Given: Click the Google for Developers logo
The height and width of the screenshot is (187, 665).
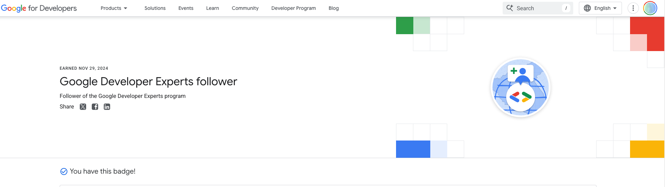Looking at the screenshot, I should click(39, 8).
